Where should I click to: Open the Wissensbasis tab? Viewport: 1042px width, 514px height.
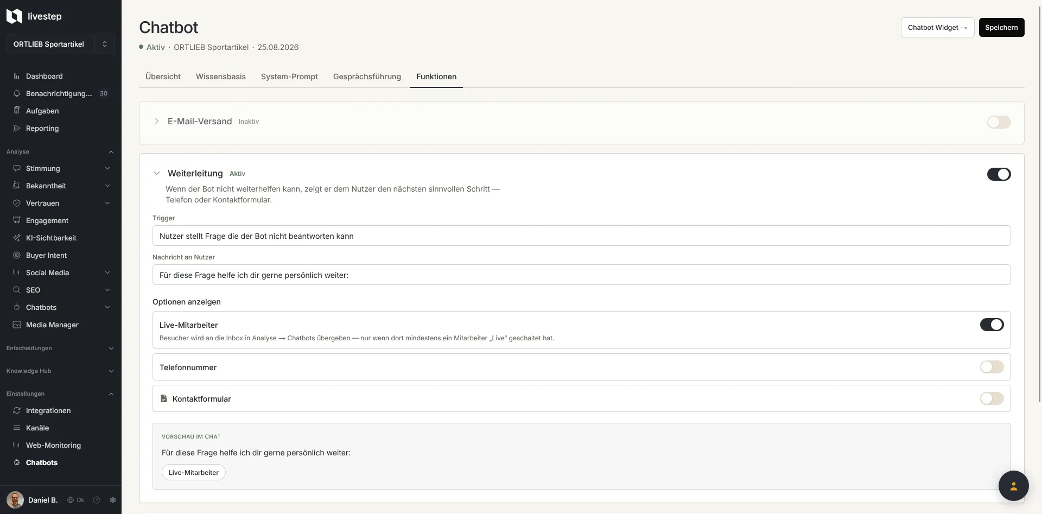[x=221, y=77]
